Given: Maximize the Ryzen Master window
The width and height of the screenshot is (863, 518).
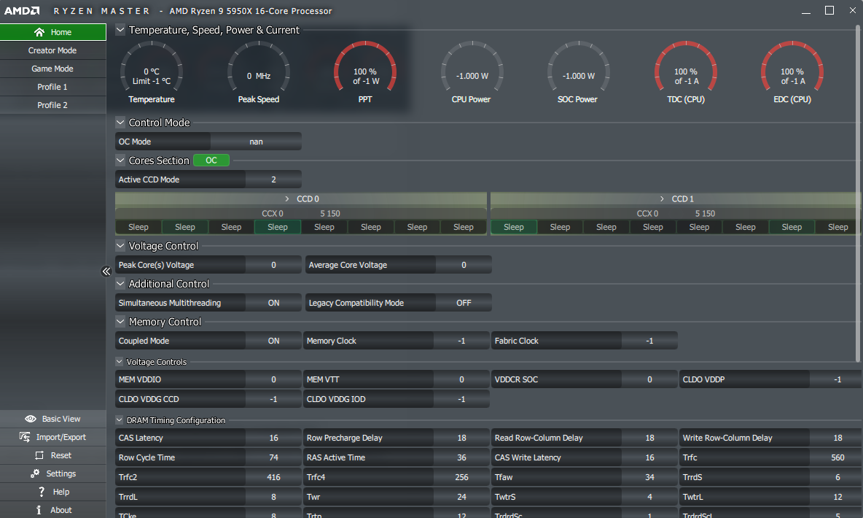Looking at the screenshot, I should [829, 10].
